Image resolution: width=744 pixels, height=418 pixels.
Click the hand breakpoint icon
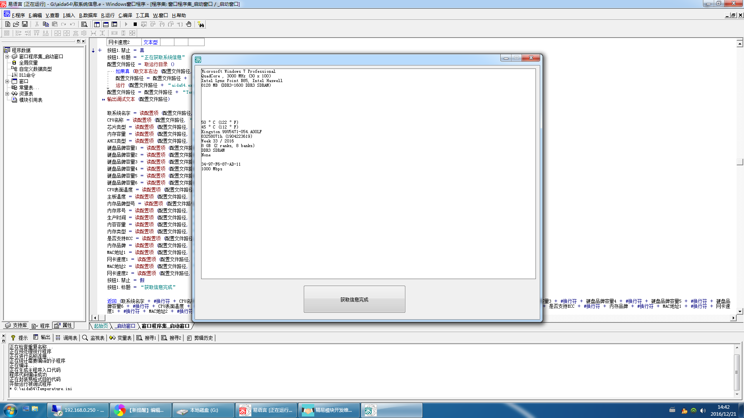click(189, 24)
